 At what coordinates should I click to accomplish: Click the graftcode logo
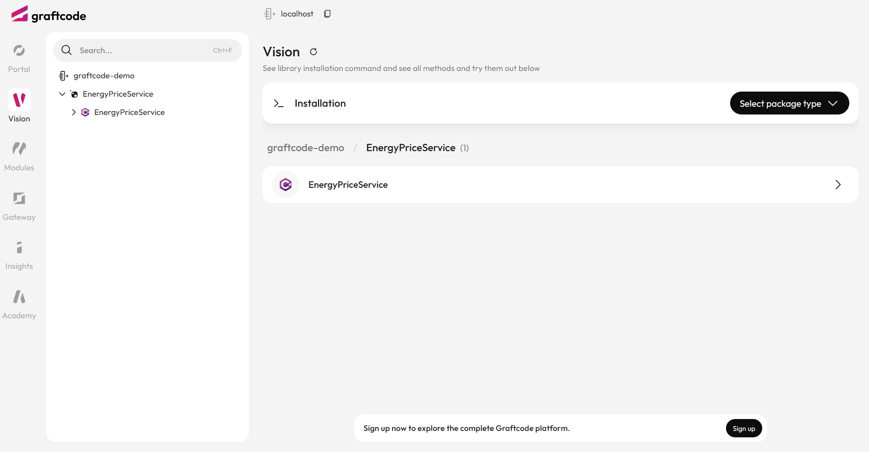49,14
